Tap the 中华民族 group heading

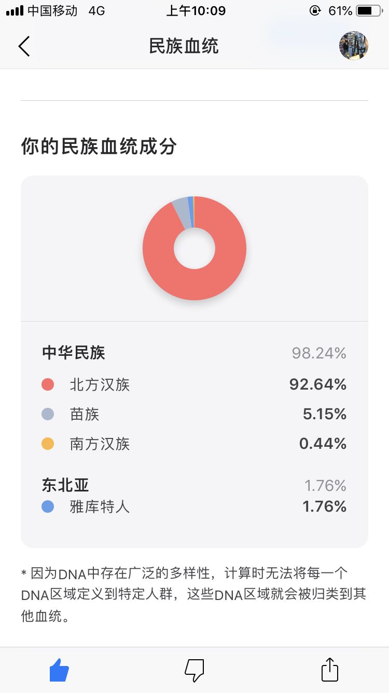click(74, 353)
